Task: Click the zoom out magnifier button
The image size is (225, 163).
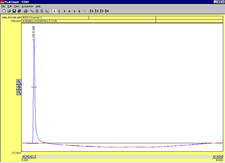Action: [x=19, y=93]
